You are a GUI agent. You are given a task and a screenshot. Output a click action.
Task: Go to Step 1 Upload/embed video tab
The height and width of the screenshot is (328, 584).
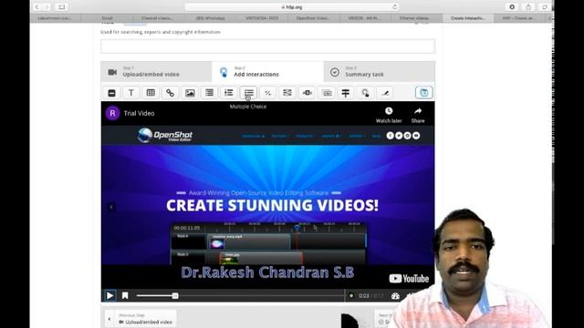(x=156, y=71)
